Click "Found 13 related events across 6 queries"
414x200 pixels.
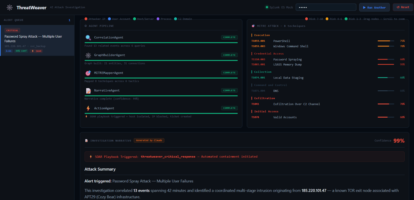[115, 46]
